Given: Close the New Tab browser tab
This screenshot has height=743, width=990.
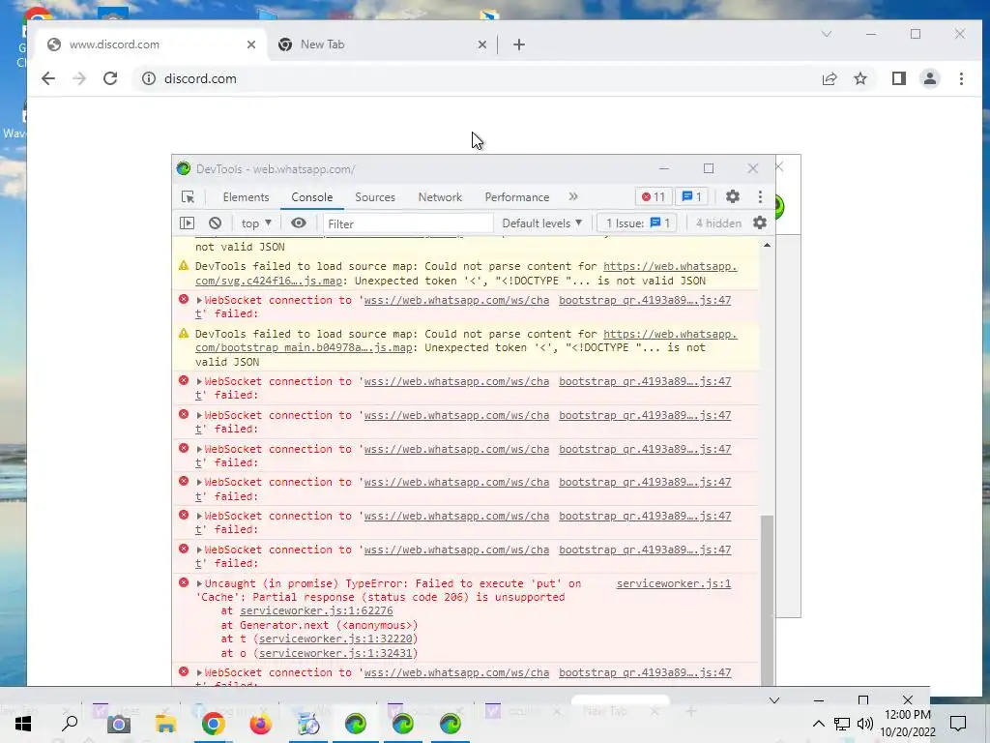Looking at the screenshot, I should click(482, 45).
